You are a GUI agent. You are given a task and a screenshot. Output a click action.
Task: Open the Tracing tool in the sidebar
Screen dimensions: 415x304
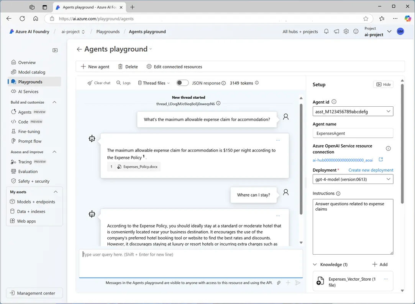click(x=24, y=161)
